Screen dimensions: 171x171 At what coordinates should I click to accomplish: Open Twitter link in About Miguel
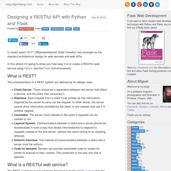(x=131, y=110)
